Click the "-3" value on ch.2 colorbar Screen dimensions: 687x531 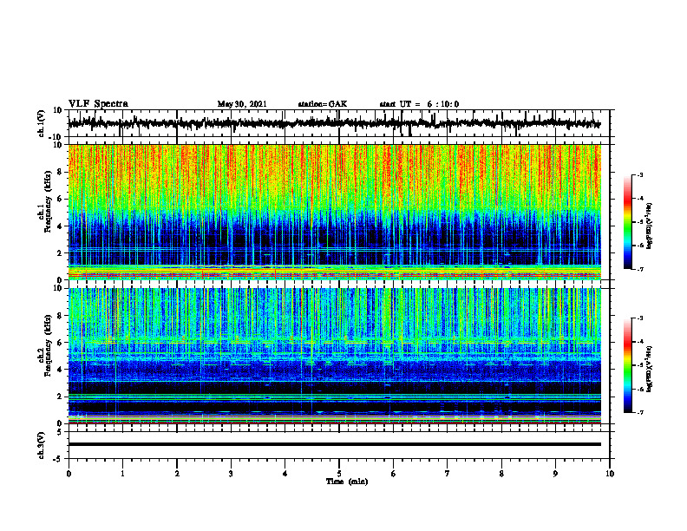point(639,318)
